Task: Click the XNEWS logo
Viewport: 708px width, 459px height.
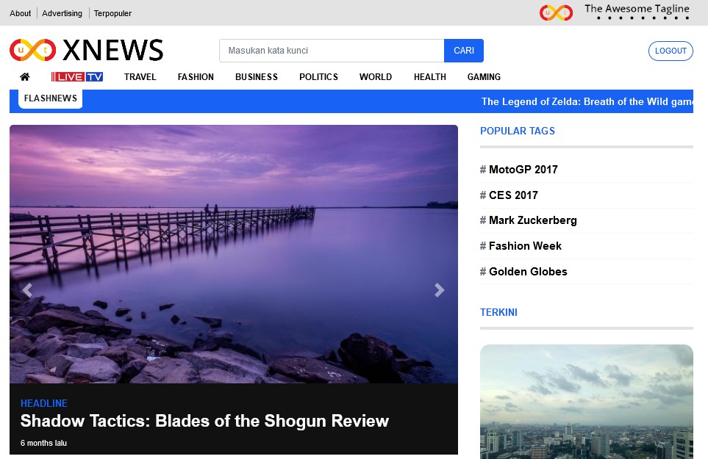Action: point(87,50)
